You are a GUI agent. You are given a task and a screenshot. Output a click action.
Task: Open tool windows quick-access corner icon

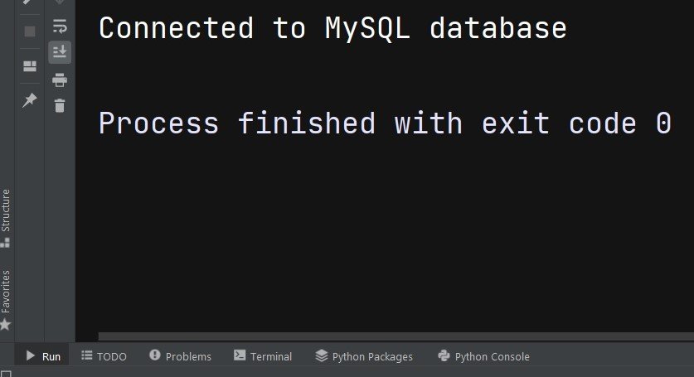[6, 375]
